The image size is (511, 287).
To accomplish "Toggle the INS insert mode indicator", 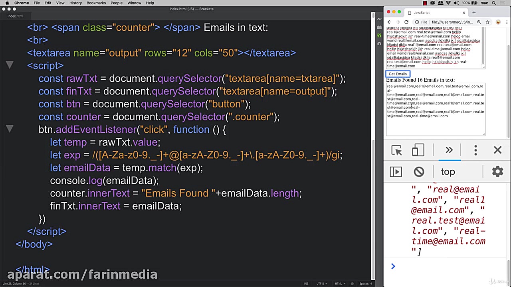I will pyautogui.click(x=306, y=283).
